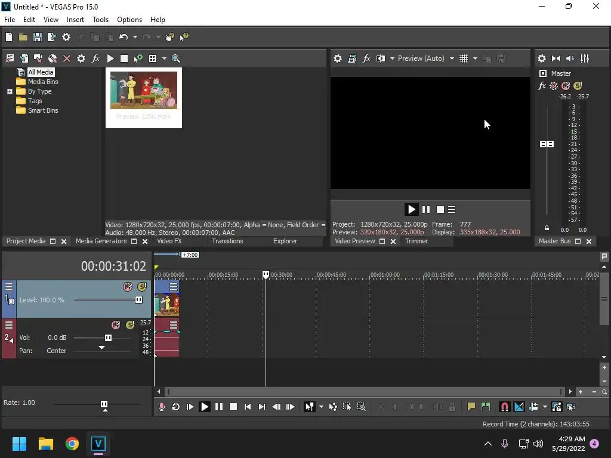Toggle snapping magnet icon

click(504, 407)
